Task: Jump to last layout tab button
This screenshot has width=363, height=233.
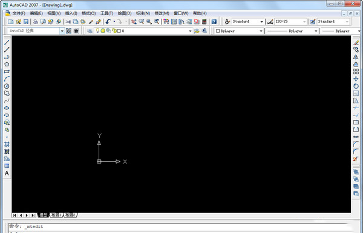Action: click(33, 215)
